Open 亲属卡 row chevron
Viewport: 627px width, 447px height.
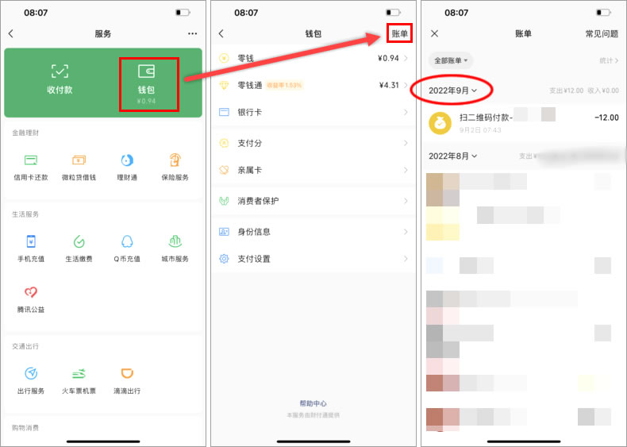click(406, 170)
